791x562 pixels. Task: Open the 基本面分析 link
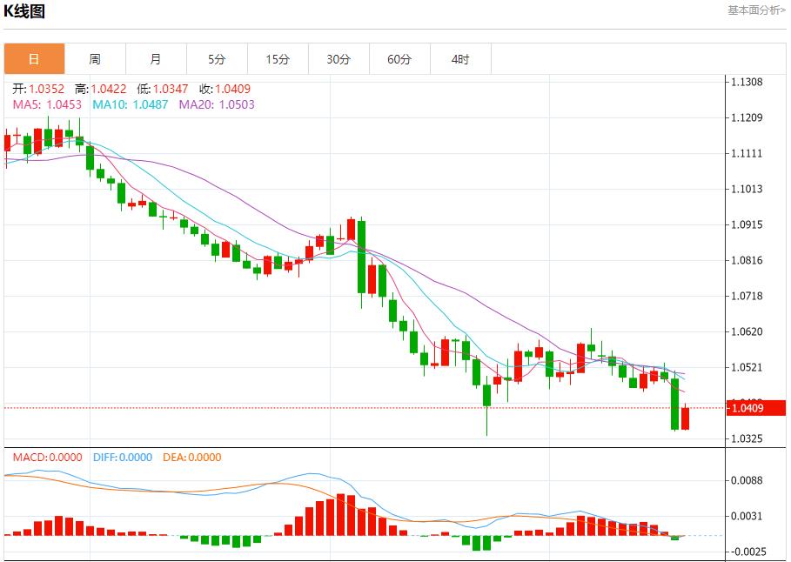coord(756,10)
